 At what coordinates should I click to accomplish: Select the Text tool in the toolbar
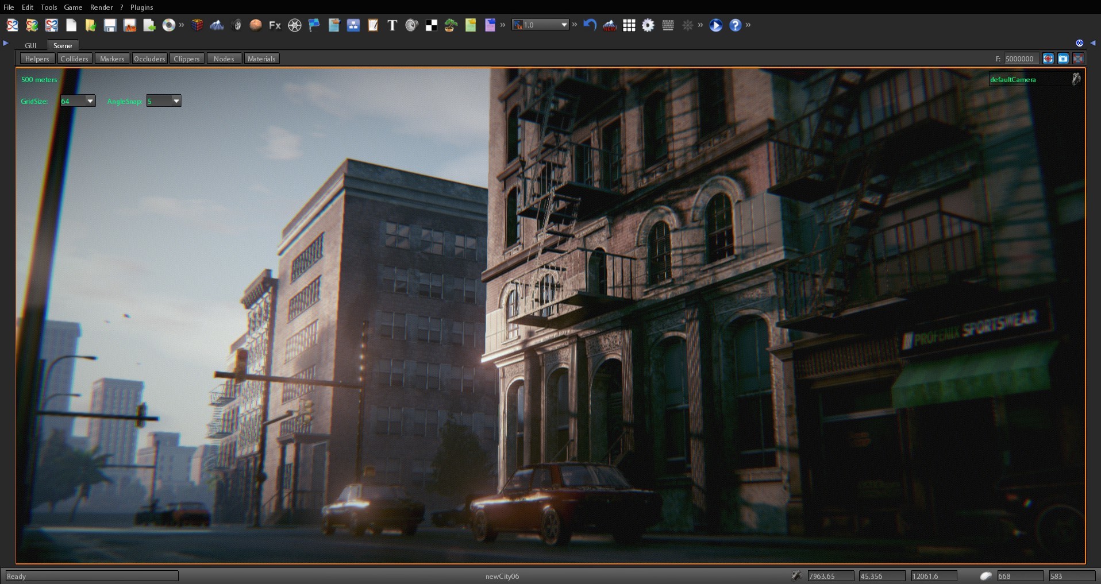point(391,25)
